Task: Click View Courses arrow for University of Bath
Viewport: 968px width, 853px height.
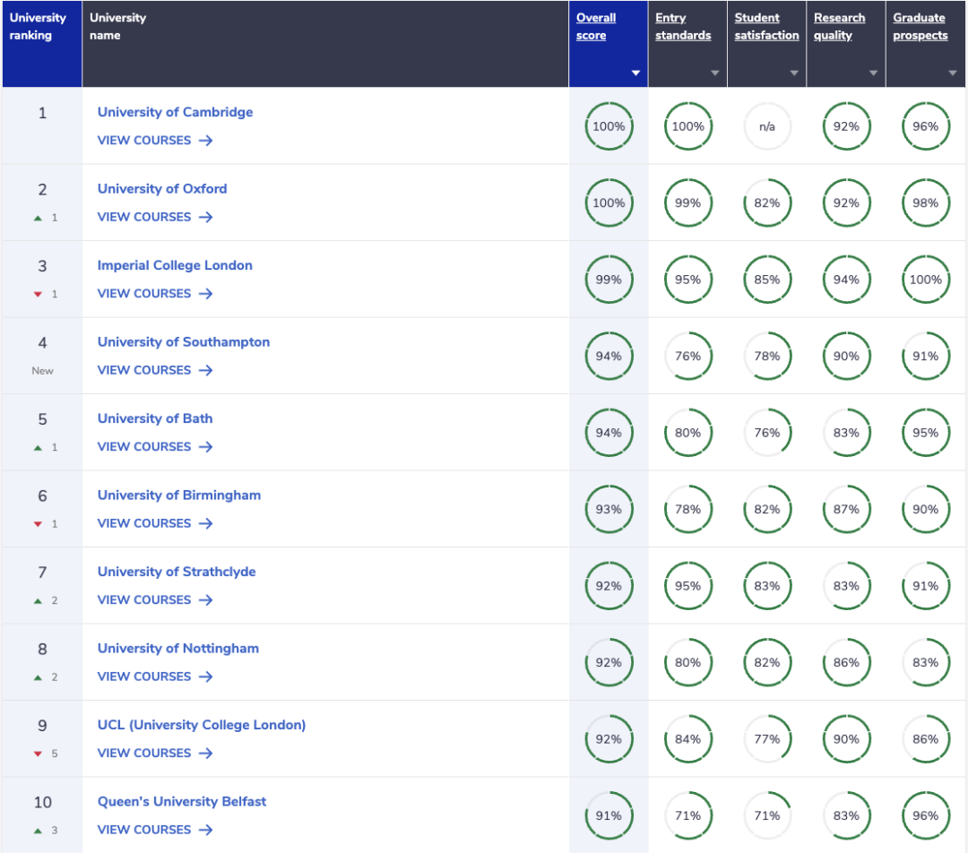Action: [x=205, y=446]
